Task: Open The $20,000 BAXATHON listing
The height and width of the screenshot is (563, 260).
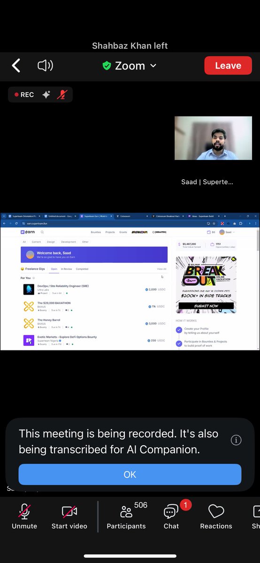Action: coord(94,306)
